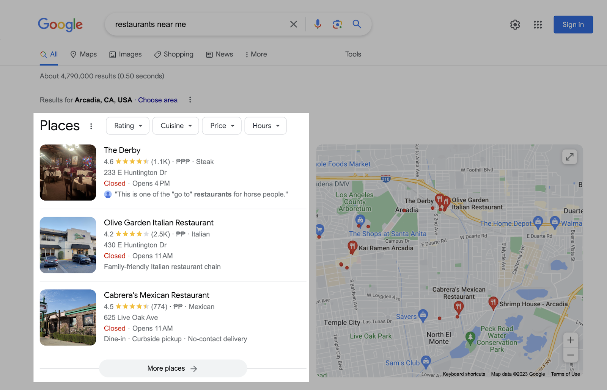Zoom out using the map minus control
The image size is (607, 390).
[570, 355]
